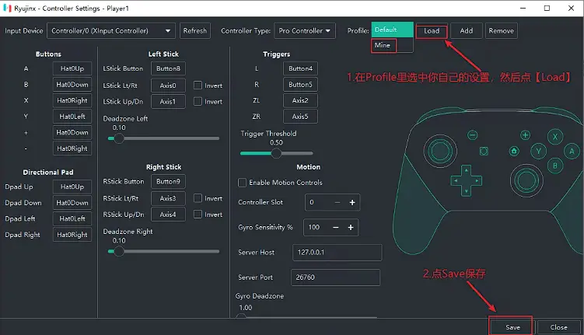This screenshot has height=335, width=584.
Task: Click minus icon for Controller Slot
Action: (337, 203)
